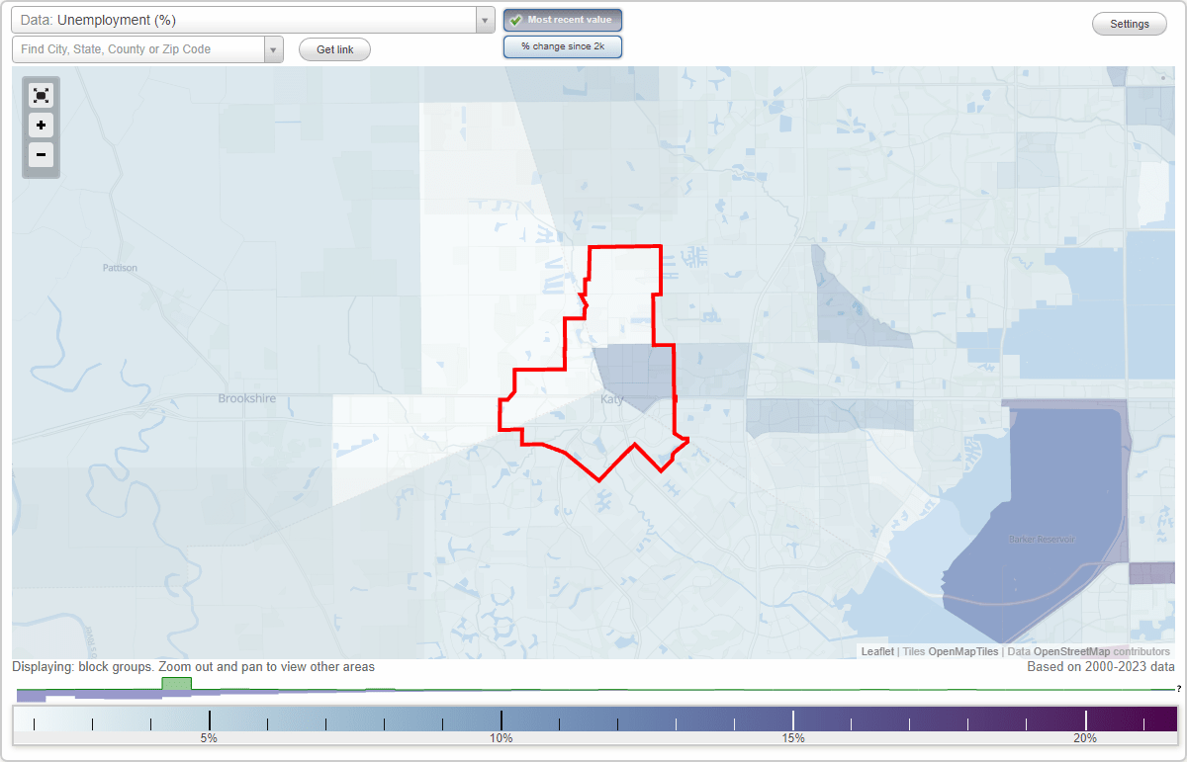Open the Unemployment (%) selector

[x=247, y=19]
